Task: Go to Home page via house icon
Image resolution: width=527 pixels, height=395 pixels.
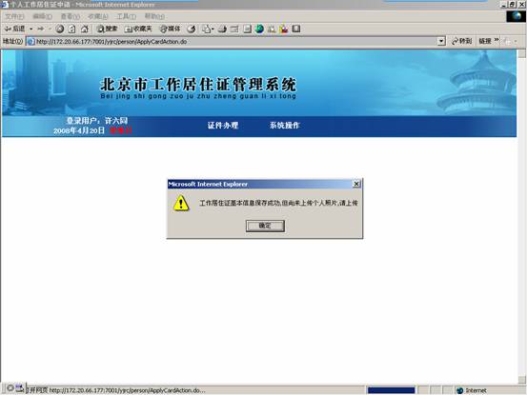Action: [85, 29]
